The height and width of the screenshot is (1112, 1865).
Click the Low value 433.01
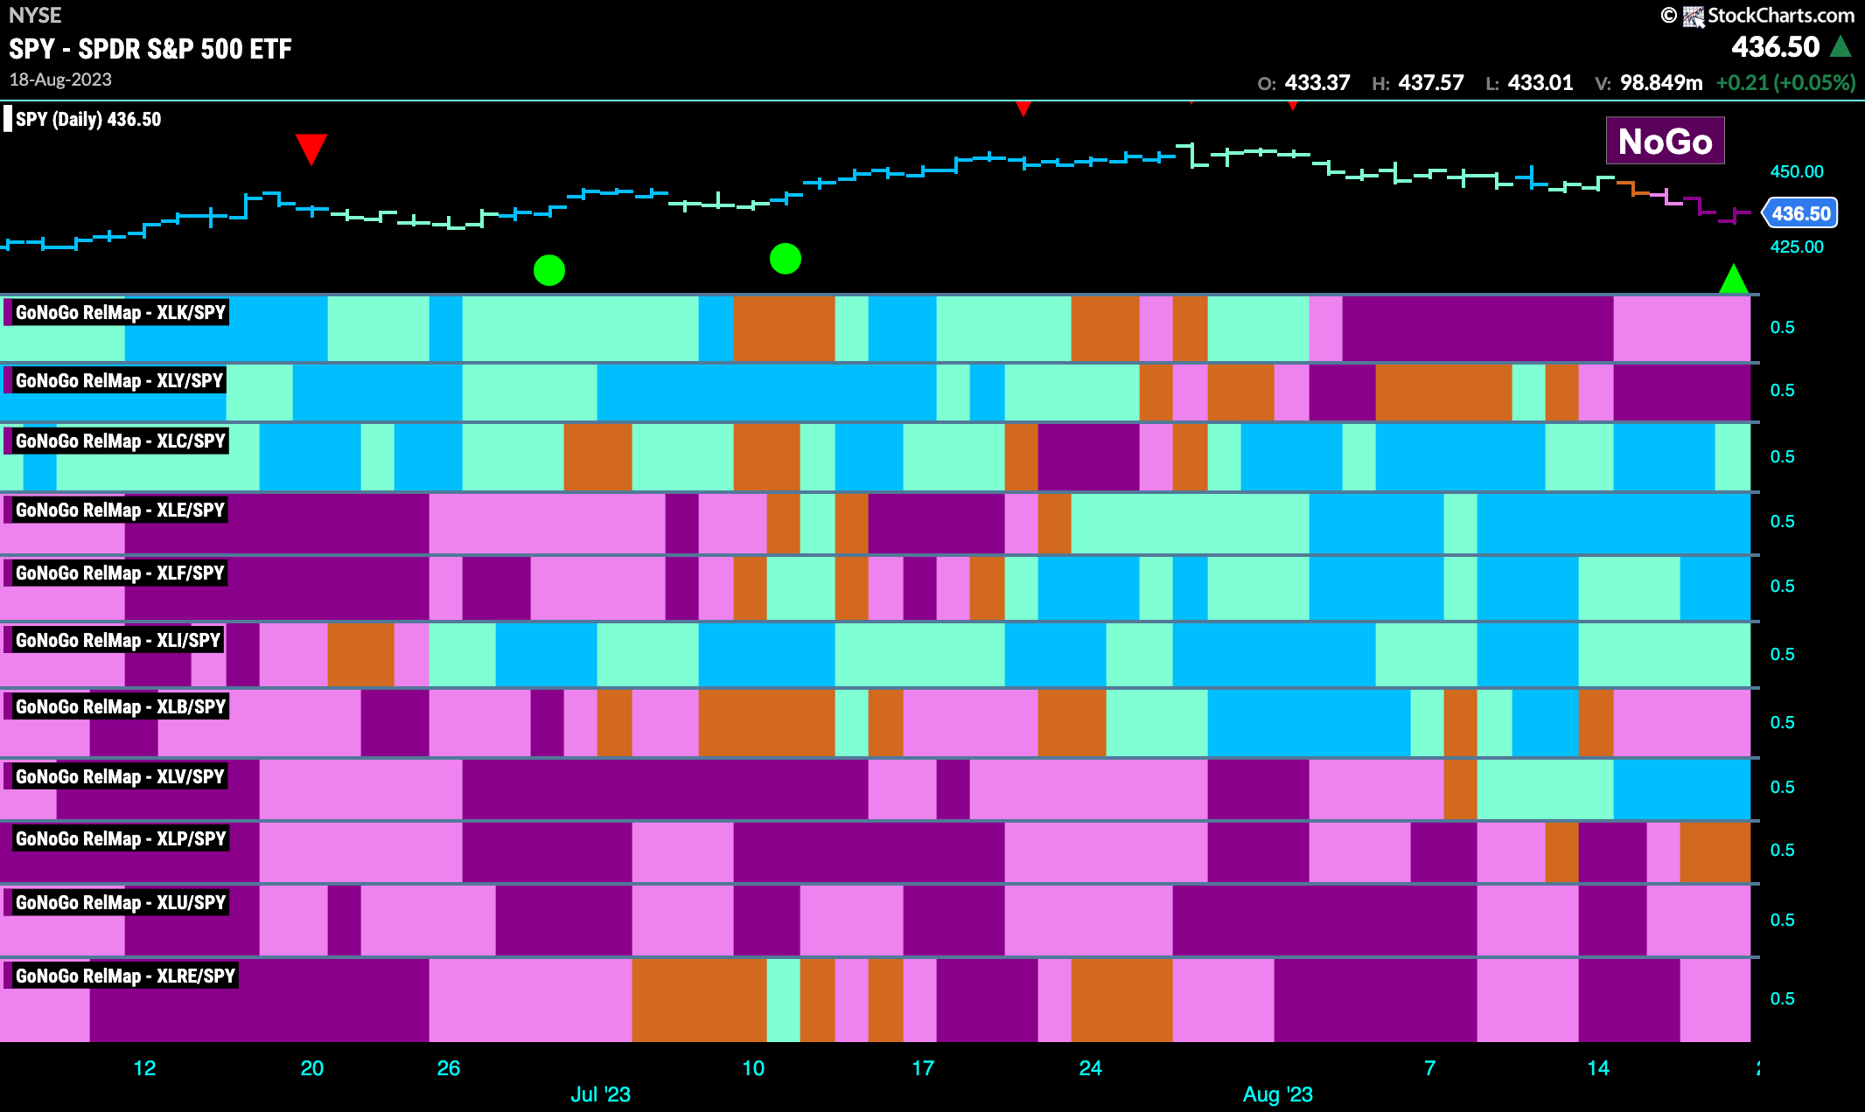(1540, 83)
